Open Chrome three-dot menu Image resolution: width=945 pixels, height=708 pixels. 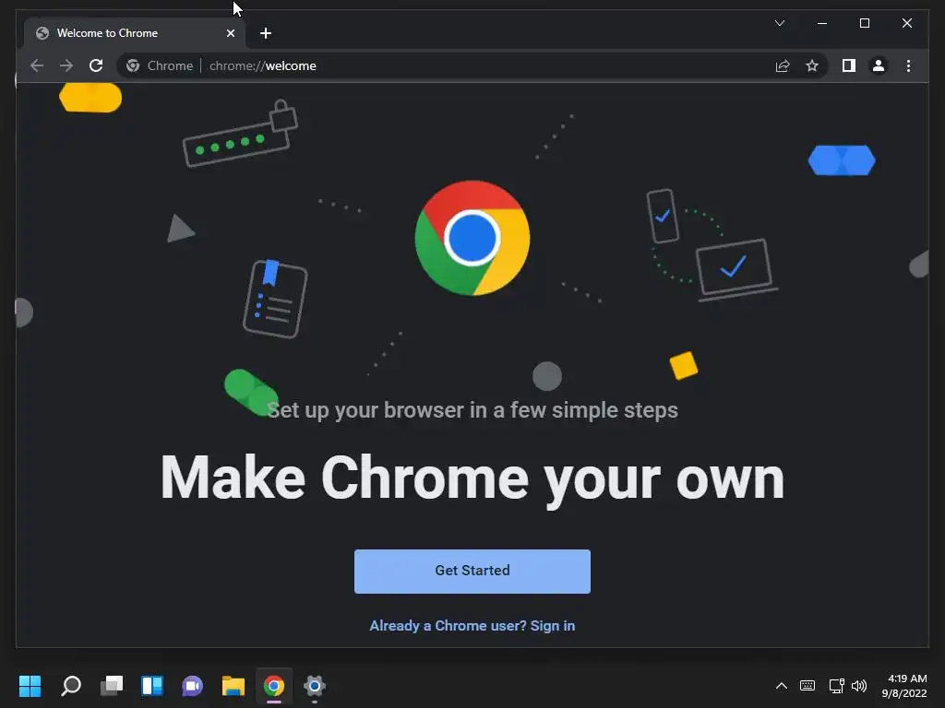coord(908,65)
